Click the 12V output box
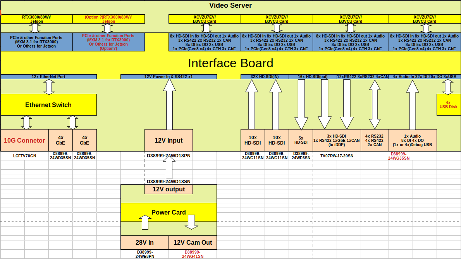The height and width of the screenshot is (259, 461). click(169, 189)
